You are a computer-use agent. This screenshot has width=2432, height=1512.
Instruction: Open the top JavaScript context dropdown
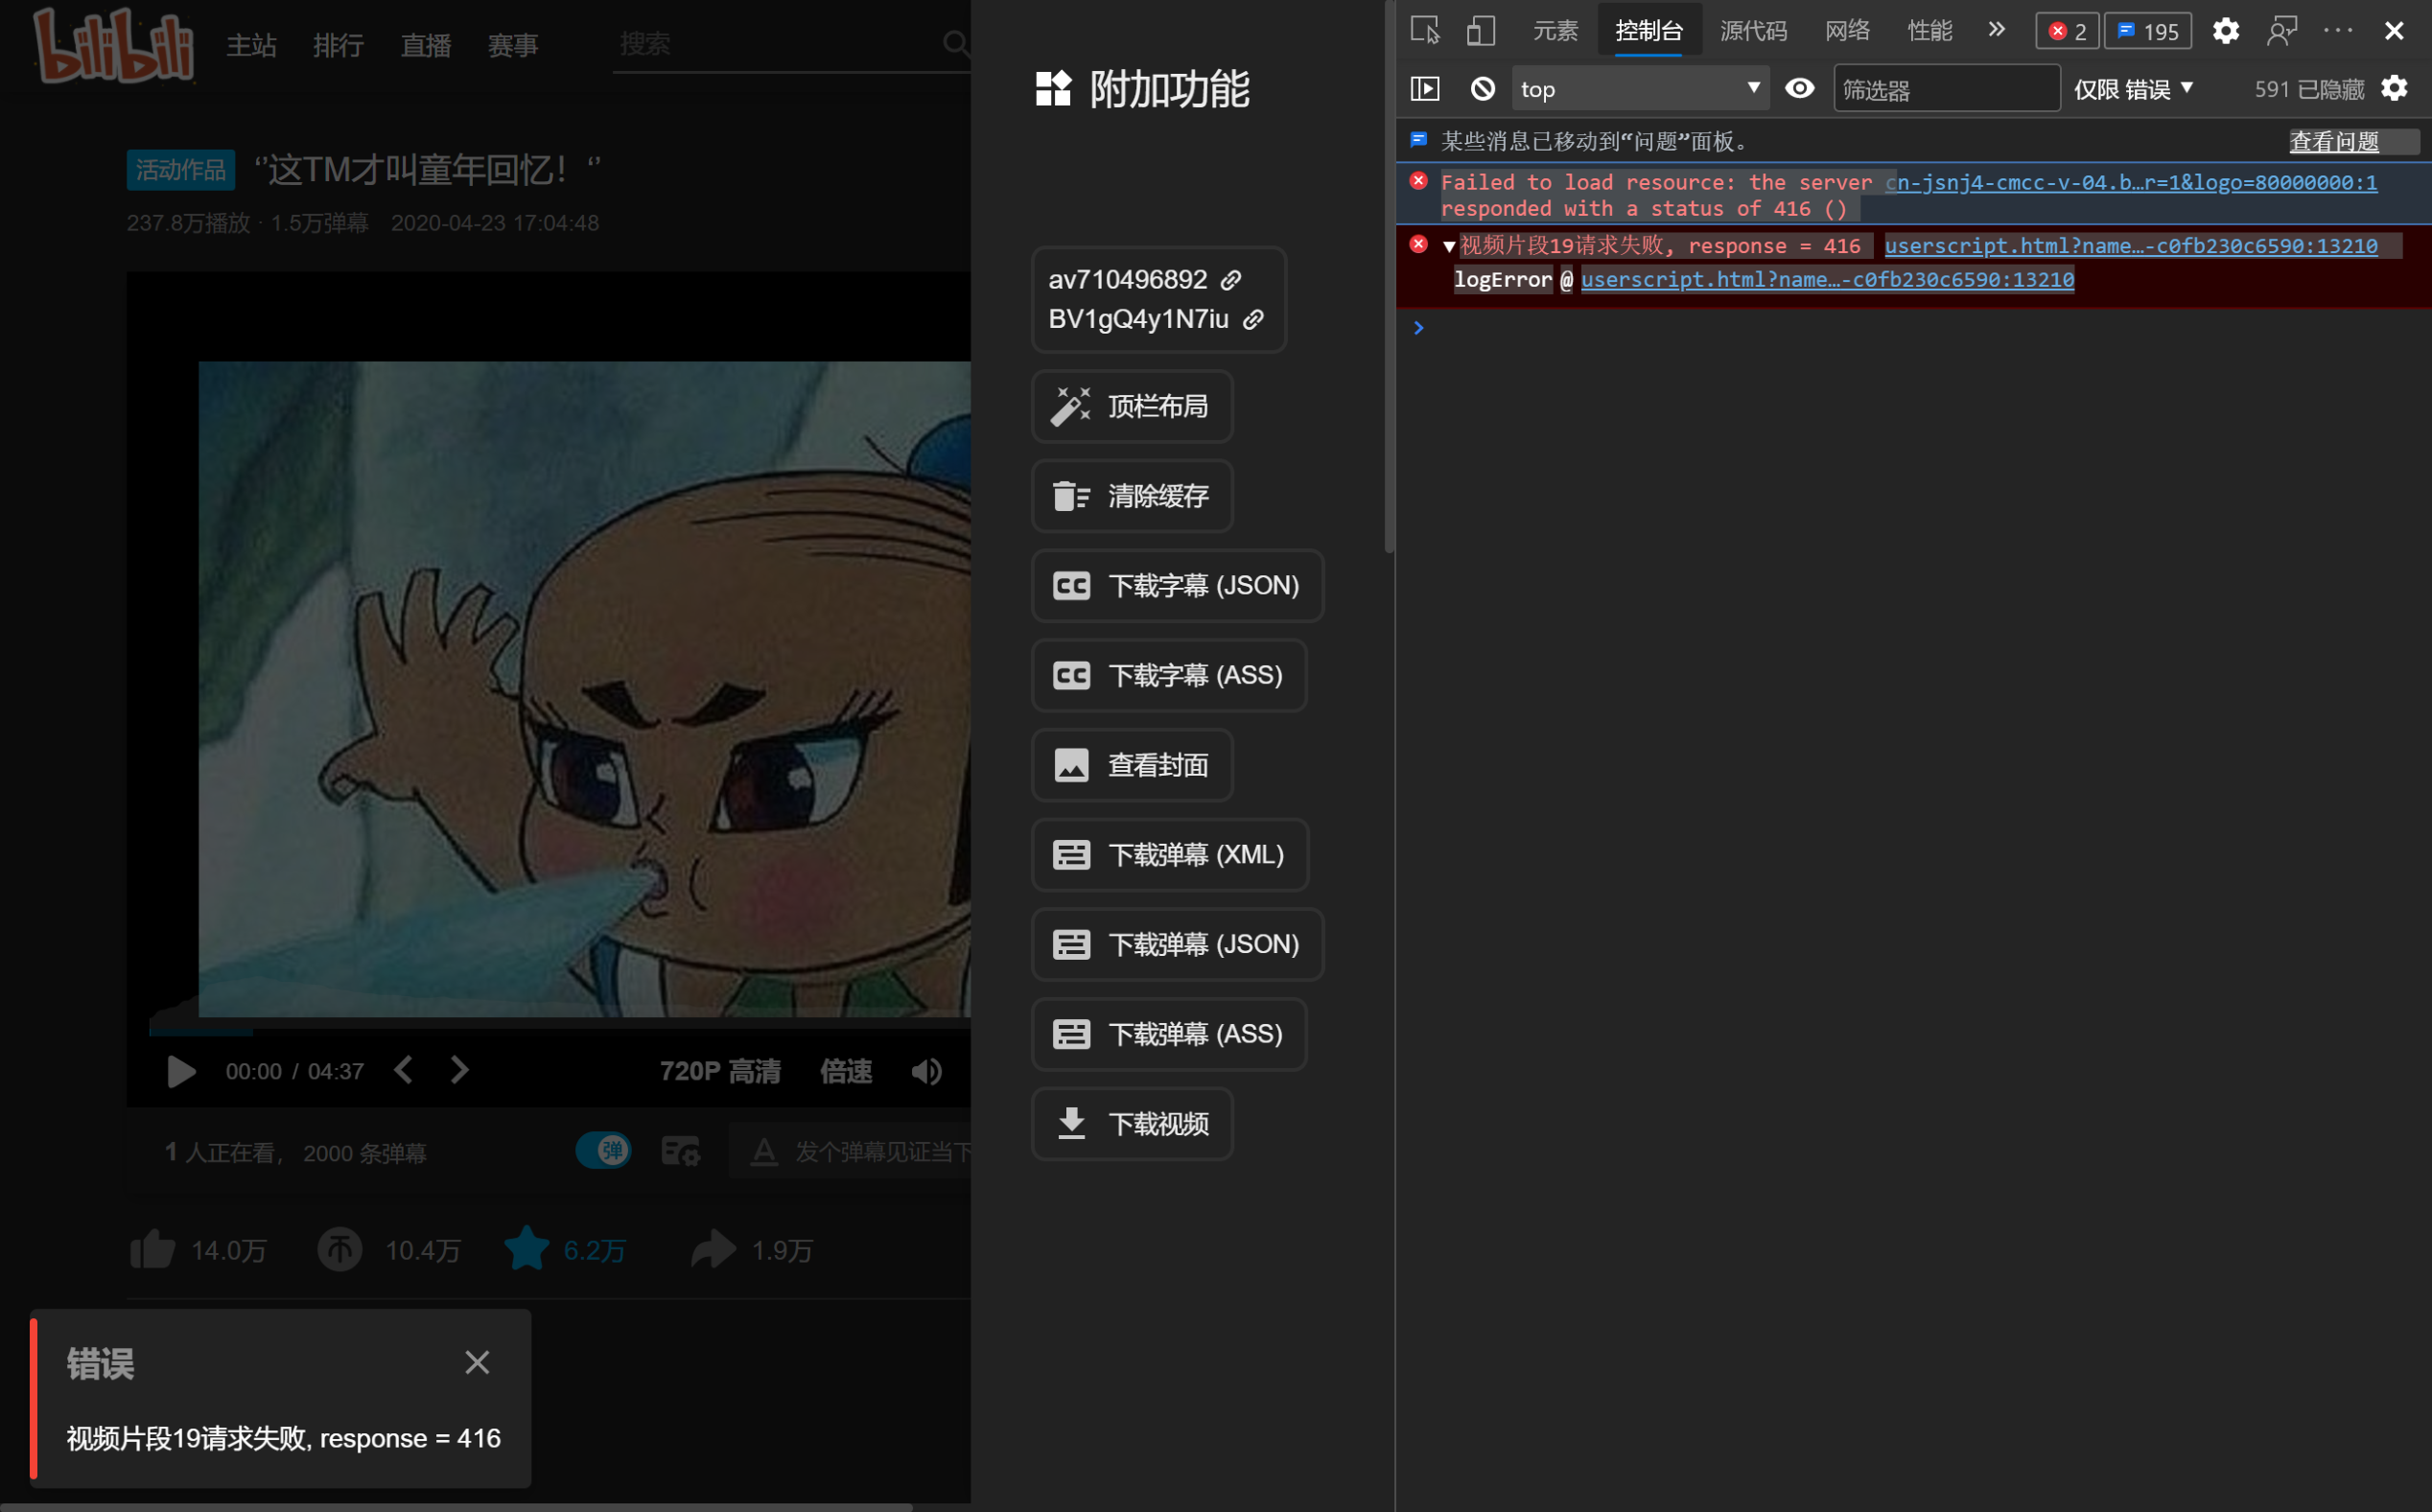tap(1640, 89)
